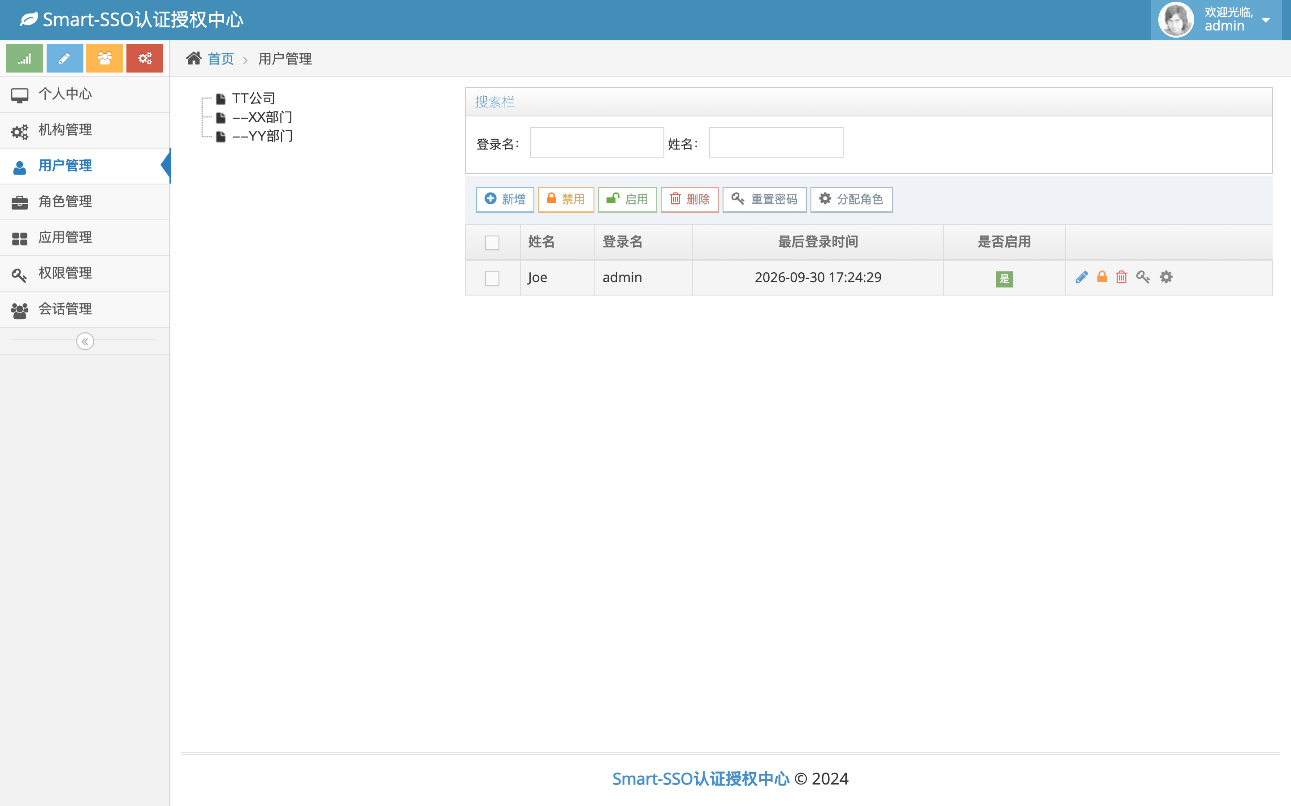Click the 禁用 button
This screenshot has width=1291, height=806.
coord(565,199)
